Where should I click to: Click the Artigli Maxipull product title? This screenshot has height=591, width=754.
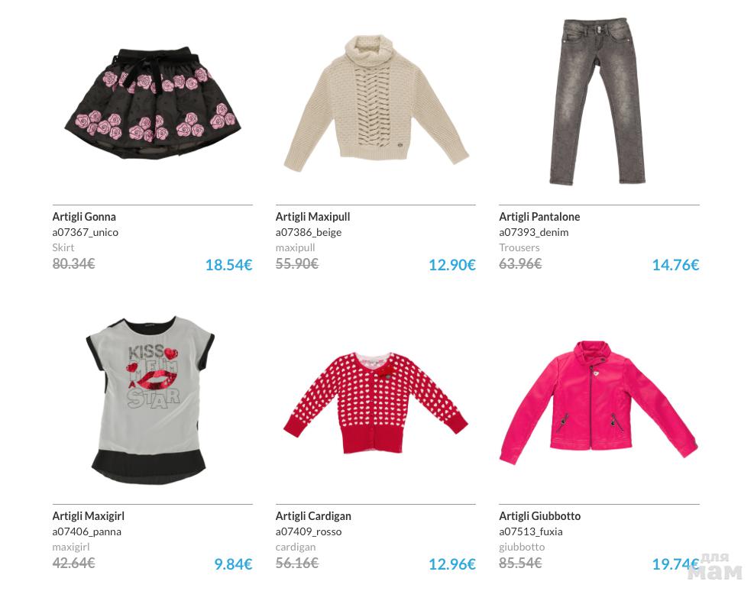[312, 217]
